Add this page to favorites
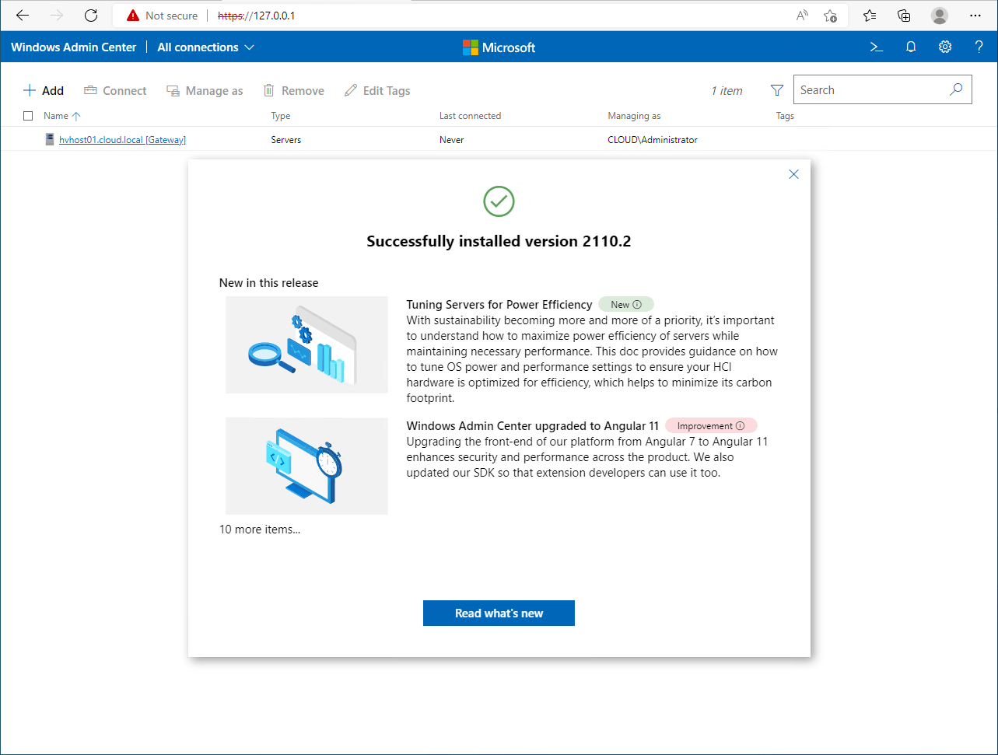The height and width of the screenshot is (755, 998). coord(830,16)
